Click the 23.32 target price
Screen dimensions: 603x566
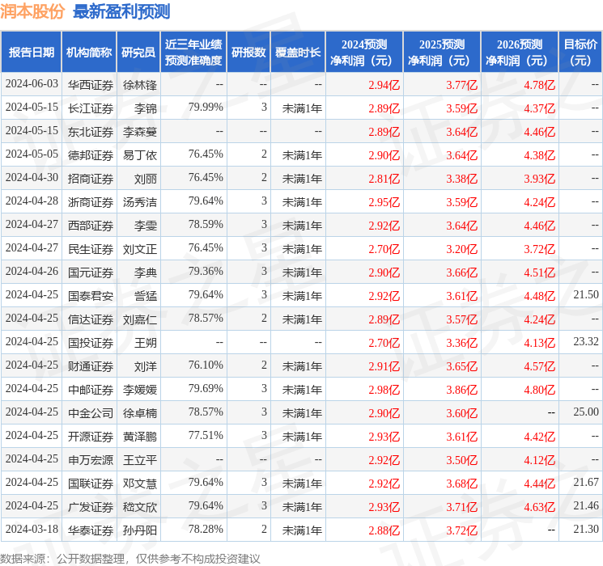tap(586, 341)
